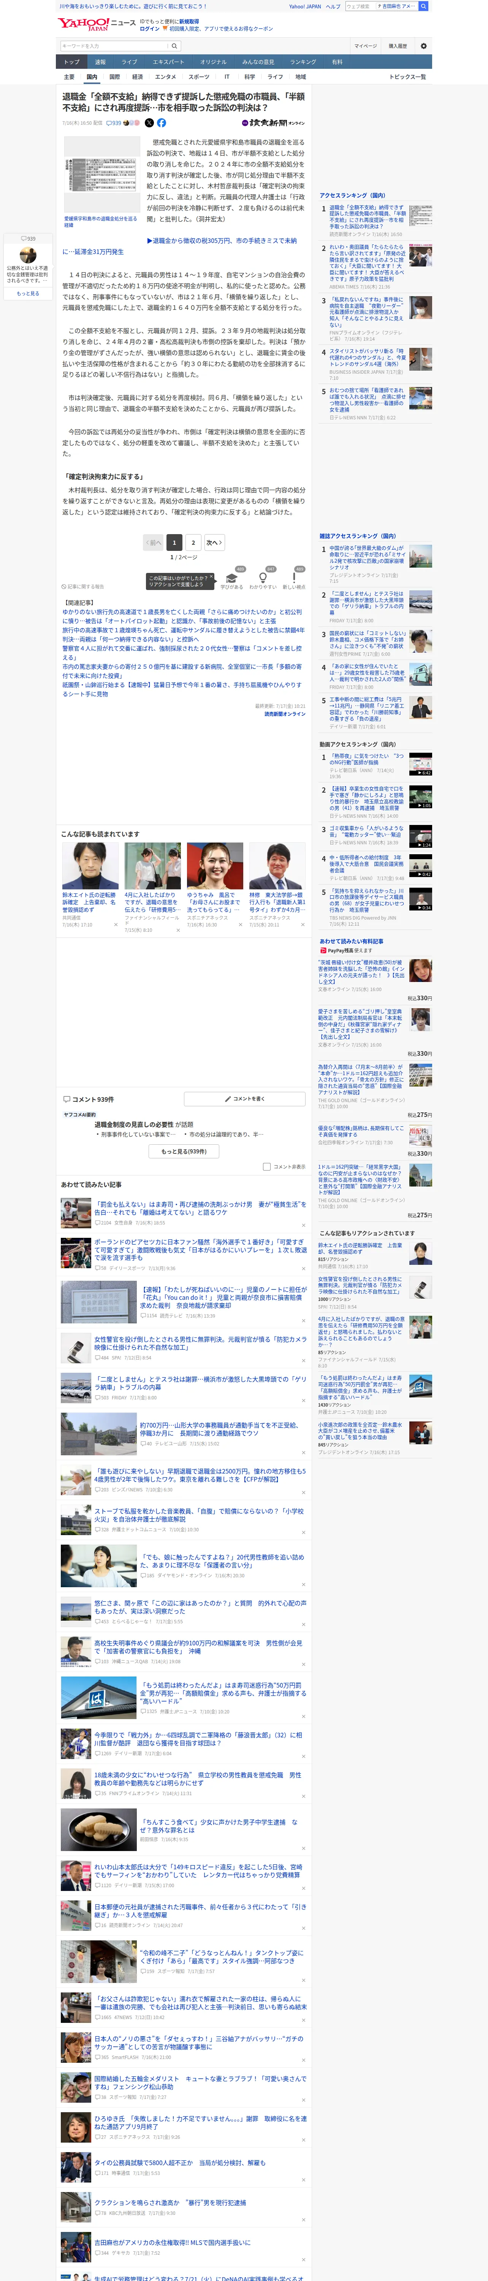Viewport: 488px width, 2281px height.
Task: Open the Yahoo! JAPAN top link
Action: tap(305, 6)
